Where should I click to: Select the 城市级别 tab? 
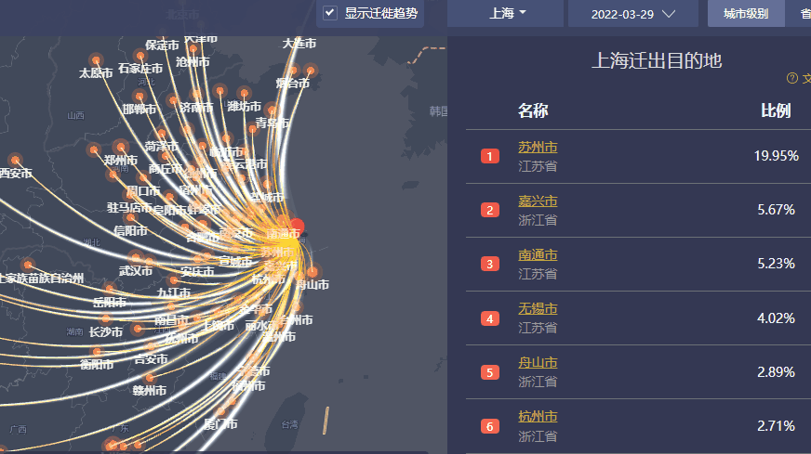[746, 13]
